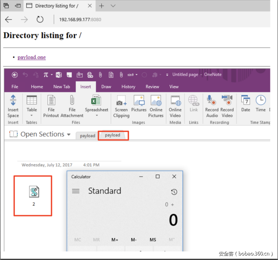
Task: Open the Calculator hamburger navigation menu
Action: pyautogui.click(x=76, y=191)
